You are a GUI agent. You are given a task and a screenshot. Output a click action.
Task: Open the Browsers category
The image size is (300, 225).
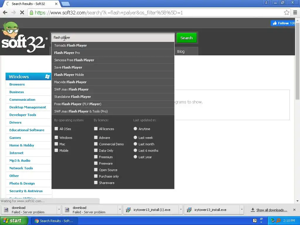point(17,84)
